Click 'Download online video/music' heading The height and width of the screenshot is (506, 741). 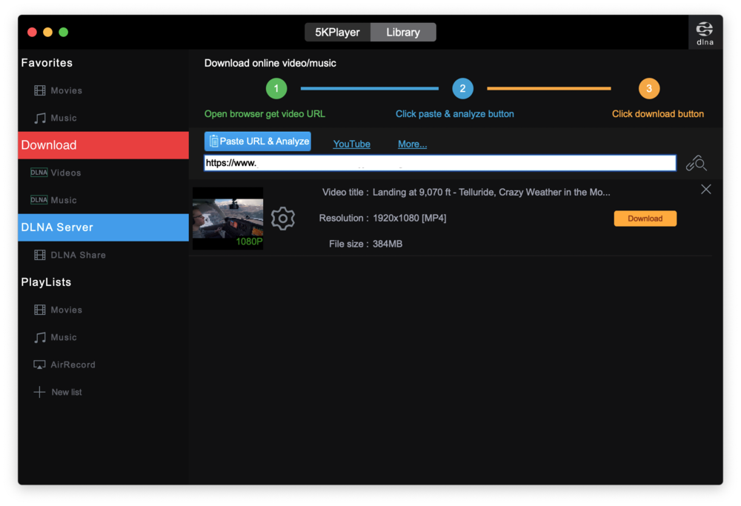coord(270,63)
